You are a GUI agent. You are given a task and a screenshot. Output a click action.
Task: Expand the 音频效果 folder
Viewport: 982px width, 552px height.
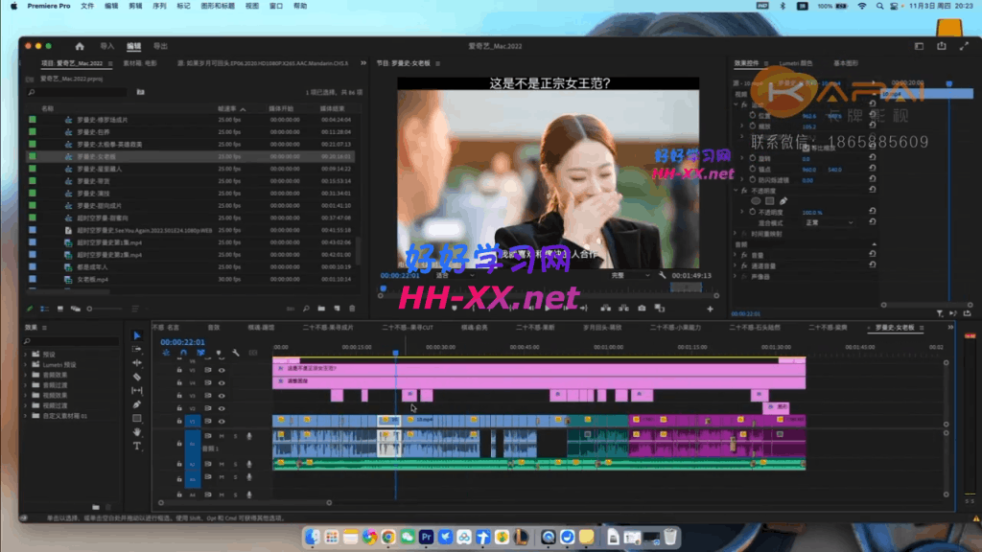[26, 375]
